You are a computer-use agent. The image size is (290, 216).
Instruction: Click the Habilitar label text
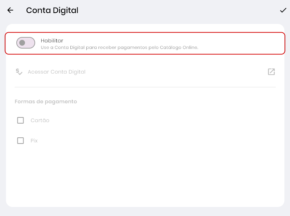(52, 41)
